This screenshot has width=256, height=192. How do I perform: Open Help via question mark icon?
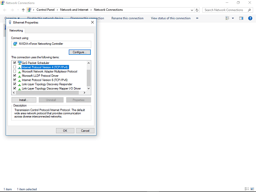[250, 18]
